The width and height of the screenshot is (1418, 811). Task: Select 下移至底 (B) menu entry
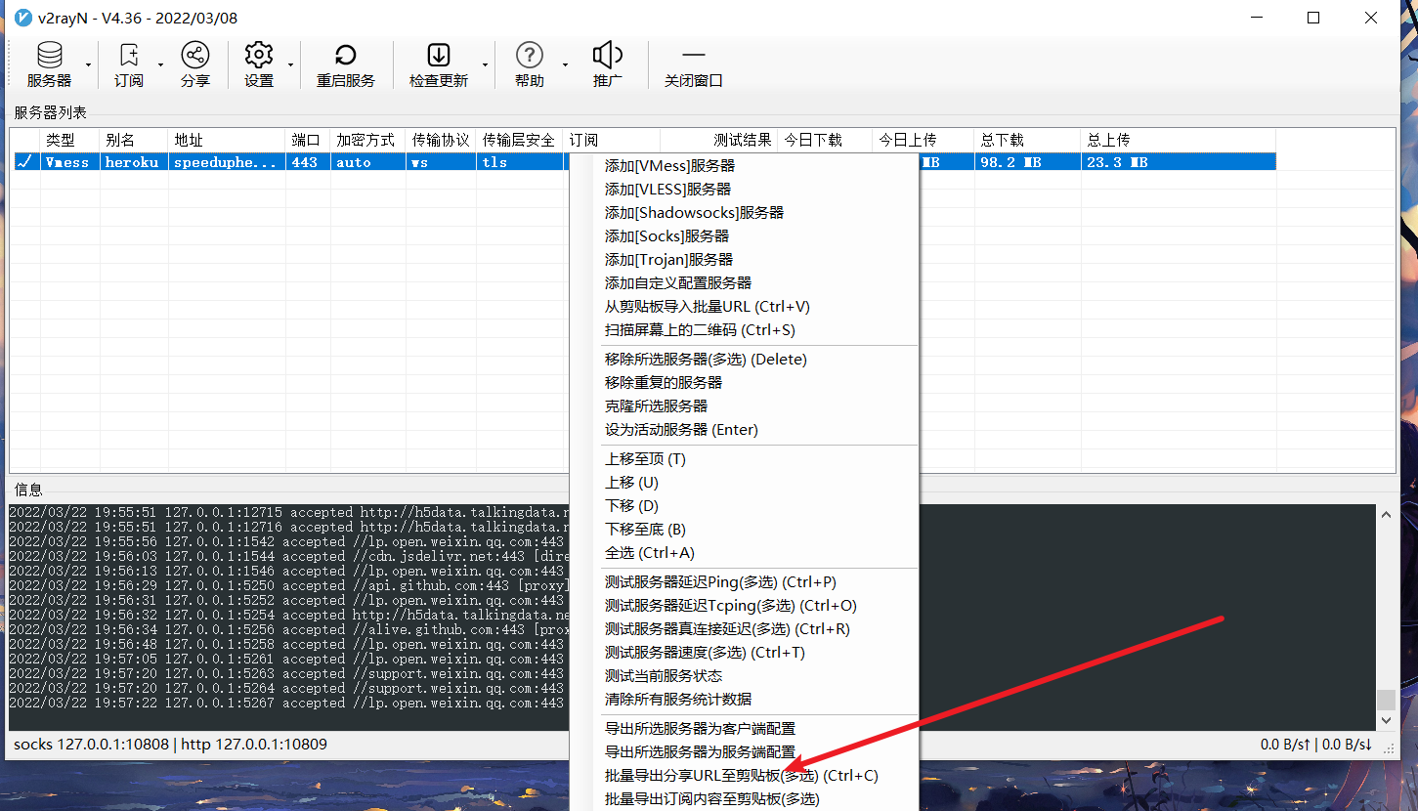(x=744, y=530)
